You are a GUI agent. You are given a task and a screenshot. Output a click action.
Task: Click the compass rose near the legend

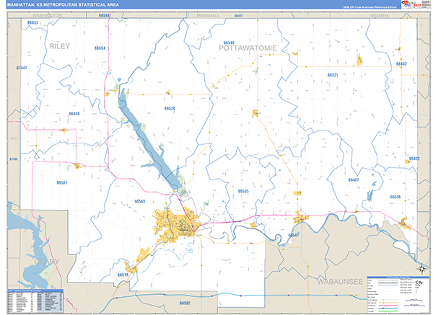tap(420, 270)
